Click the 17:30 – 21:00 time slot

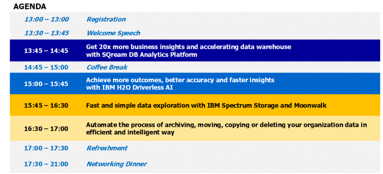(x=46, y=164)
